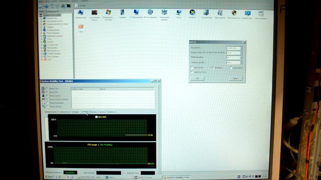Open the Resolution dropdown in details dialog

(235, 48)
